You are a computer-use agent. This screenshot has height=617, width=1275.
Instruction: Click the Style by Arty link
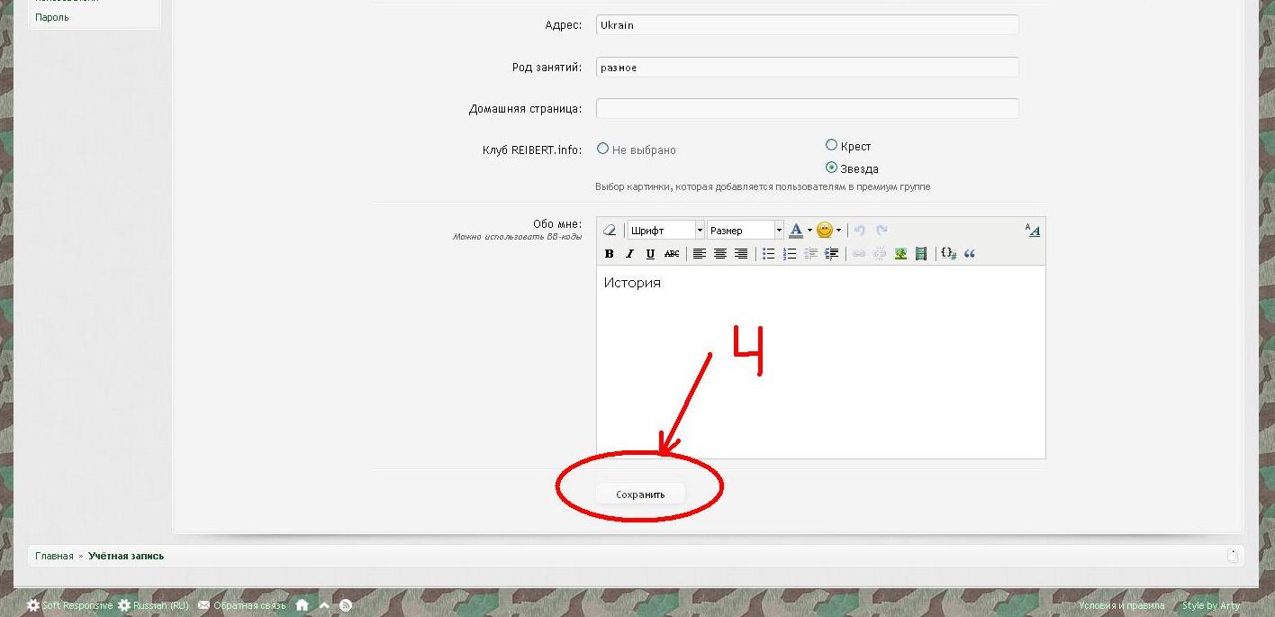click(1211, 605)
